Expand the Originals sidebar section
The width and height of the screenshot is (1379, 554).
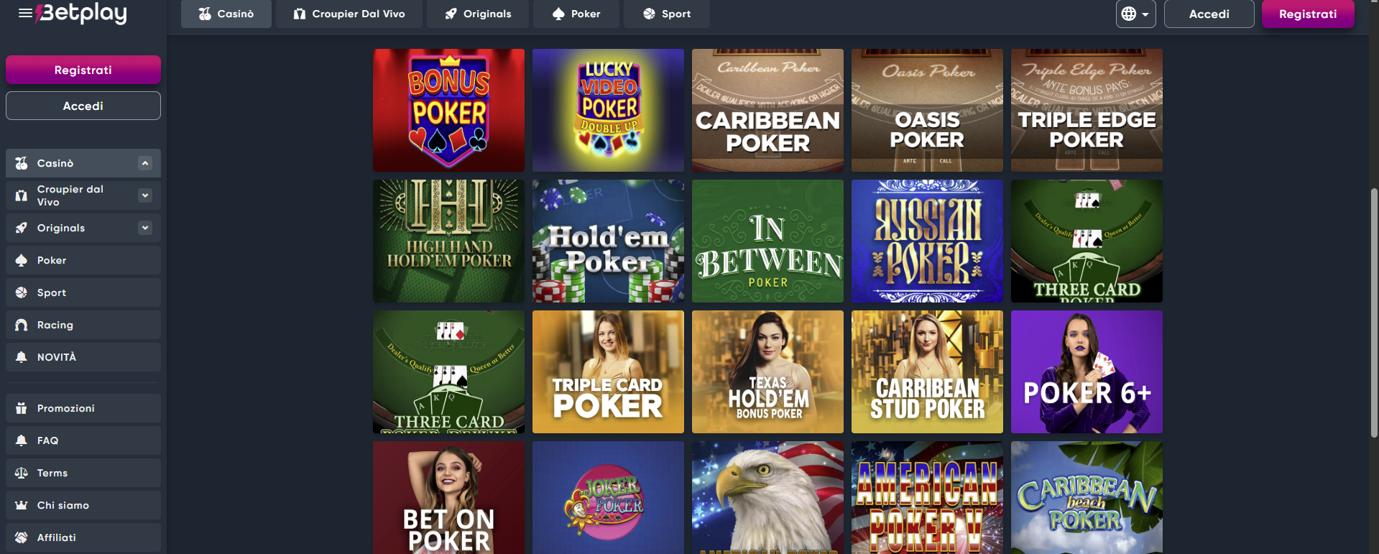[x=145, y=228]
